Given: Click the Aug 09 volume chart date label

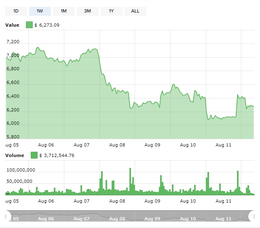Looking at the screenshot, I should point(152,201).
